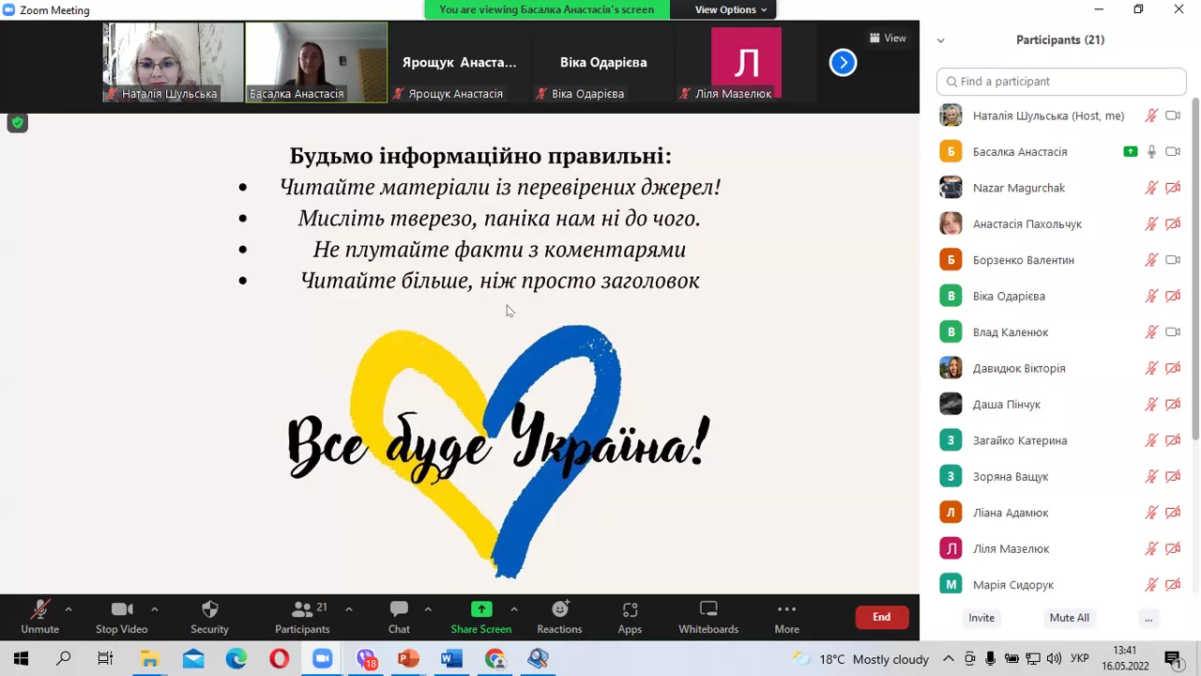Open the More menu
This screenshot has width=1201, height=676.
coord(786,609)
